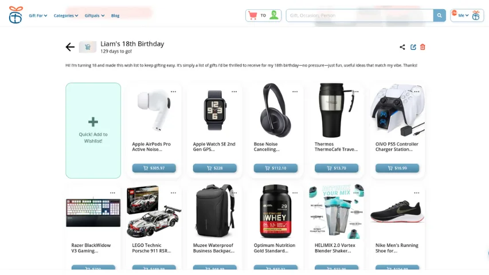Image resolution: width=489 pixels, height=275 pixels.
Task: Open three-dot menu on Bose headphones card
Action: [295, 92]
